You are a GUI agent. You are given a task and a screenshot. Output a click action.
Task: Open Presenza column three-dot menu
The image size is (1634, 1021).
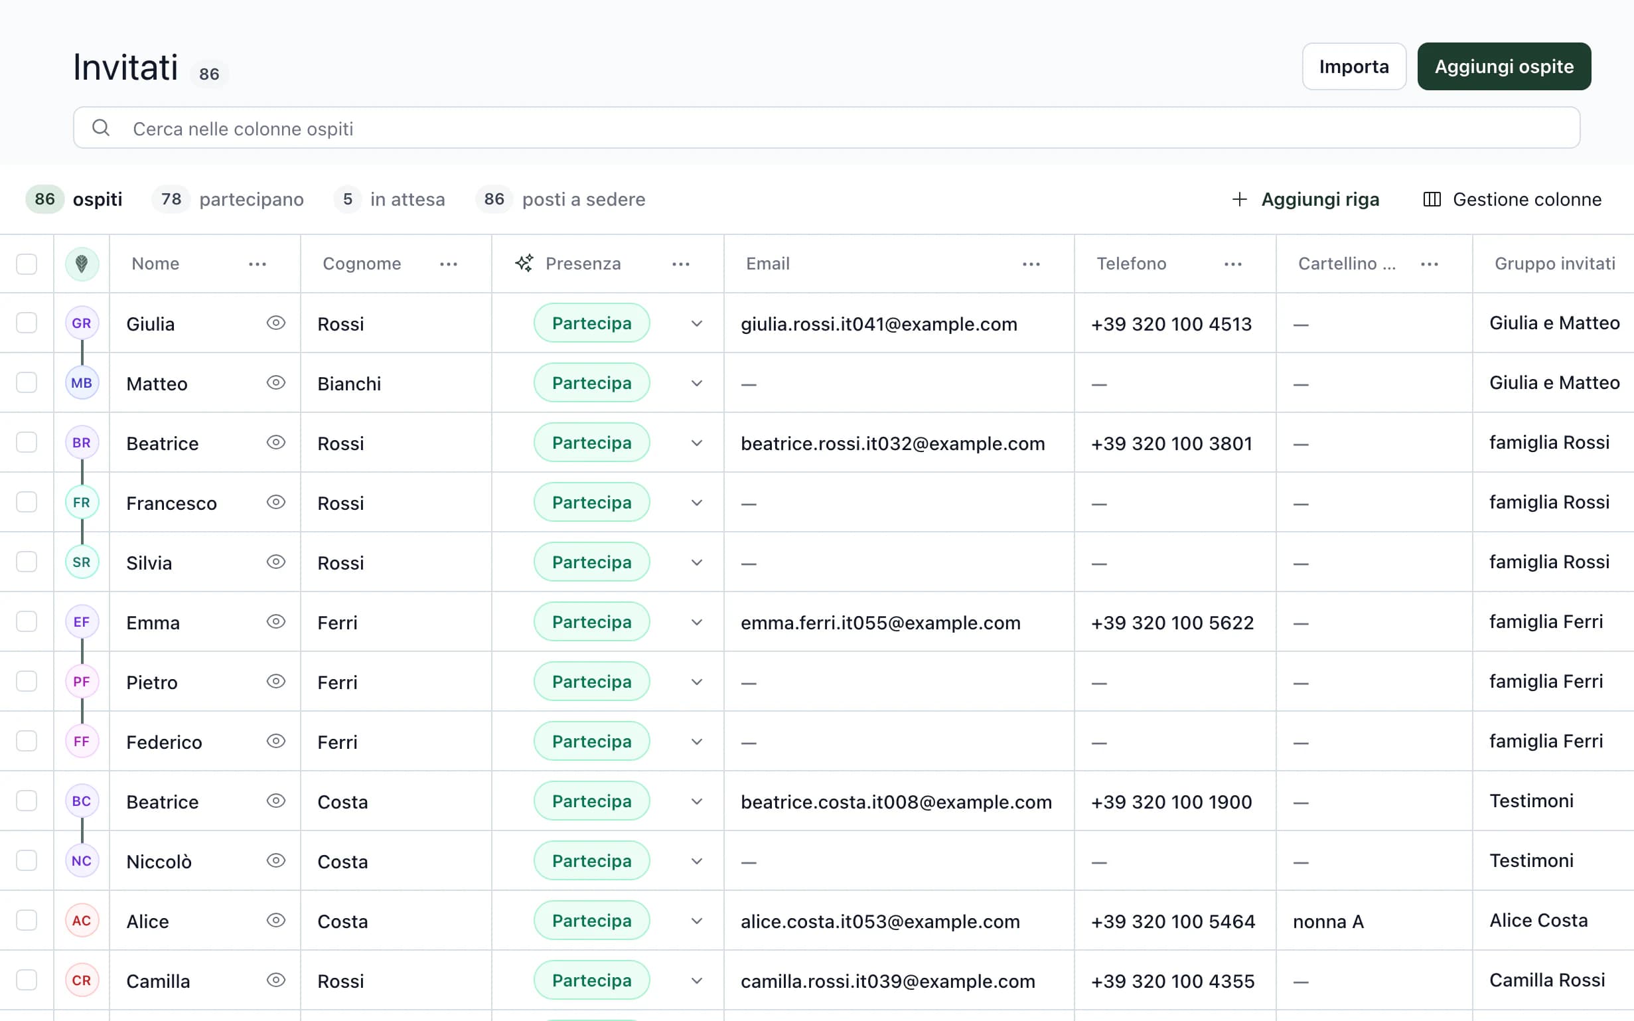point(680,264)
